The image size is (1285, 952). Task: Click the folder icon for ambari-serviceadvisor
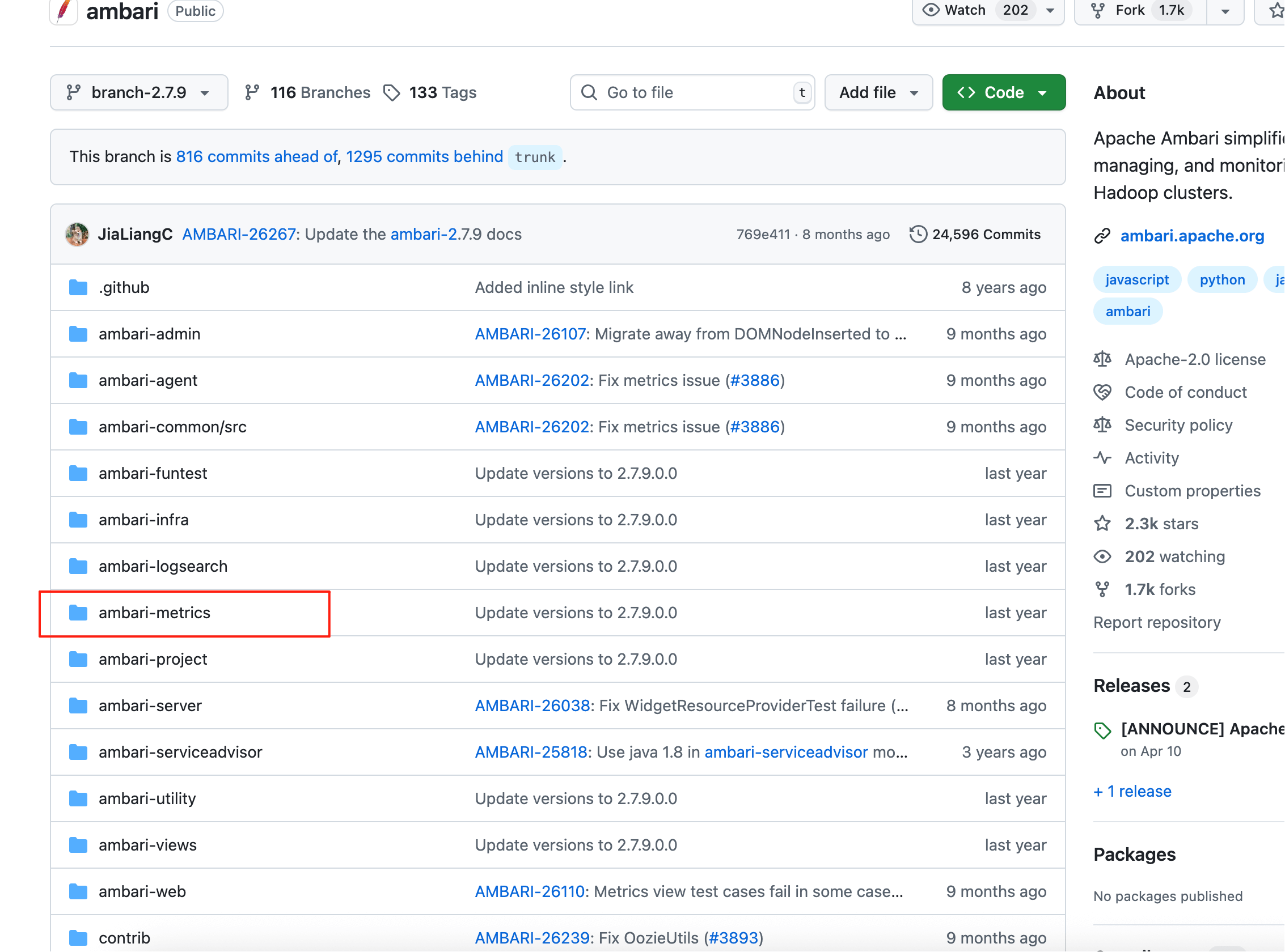coord(78,753)
